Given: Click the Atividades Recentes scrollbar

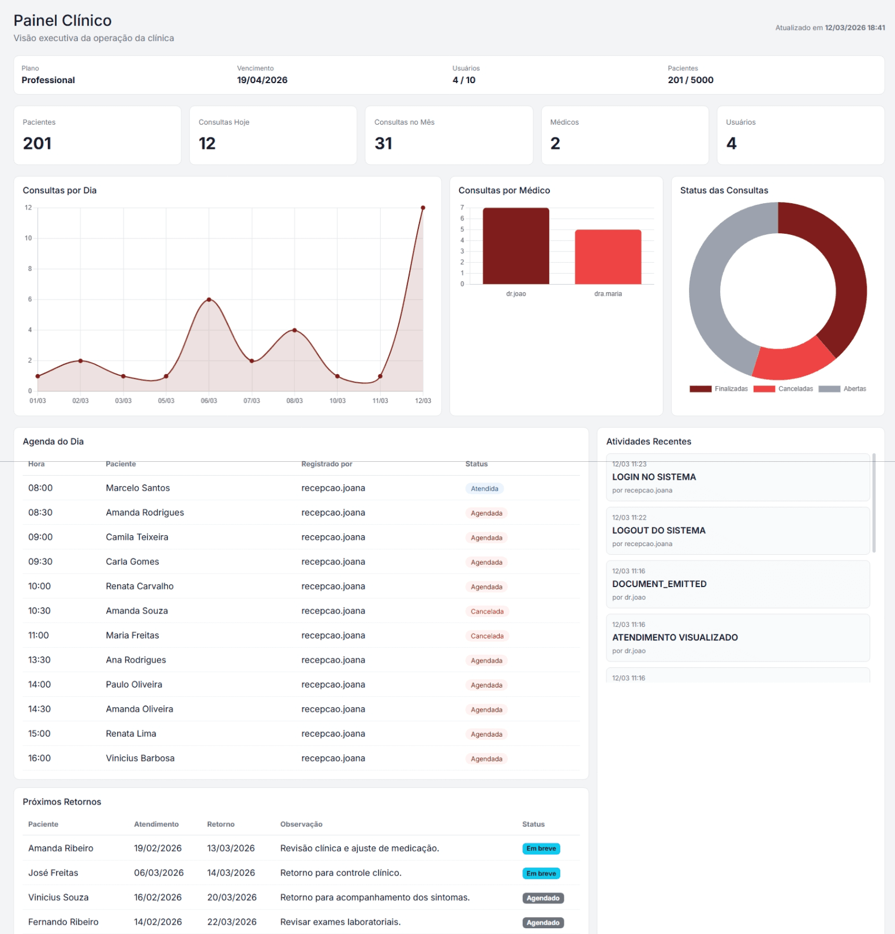Looking at the screenshot, I should pos(874,502).
